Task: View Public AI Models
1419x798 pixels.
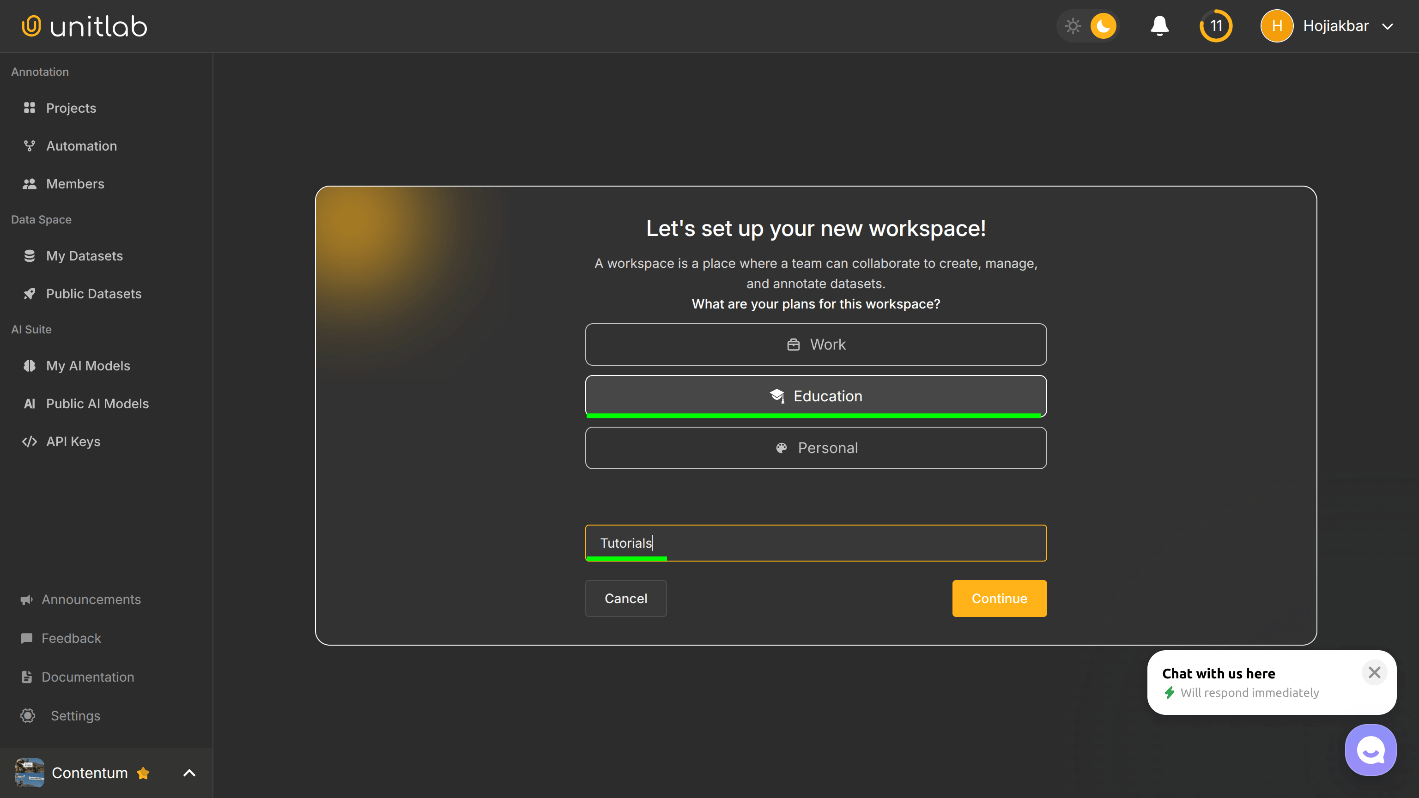Action: tap(97, 403)
